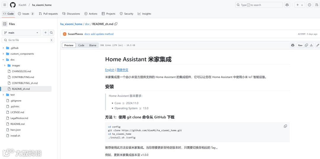Copy the file path README_zh.md
320x159 pixels.
pyautogui.click(x=116, y=24)
